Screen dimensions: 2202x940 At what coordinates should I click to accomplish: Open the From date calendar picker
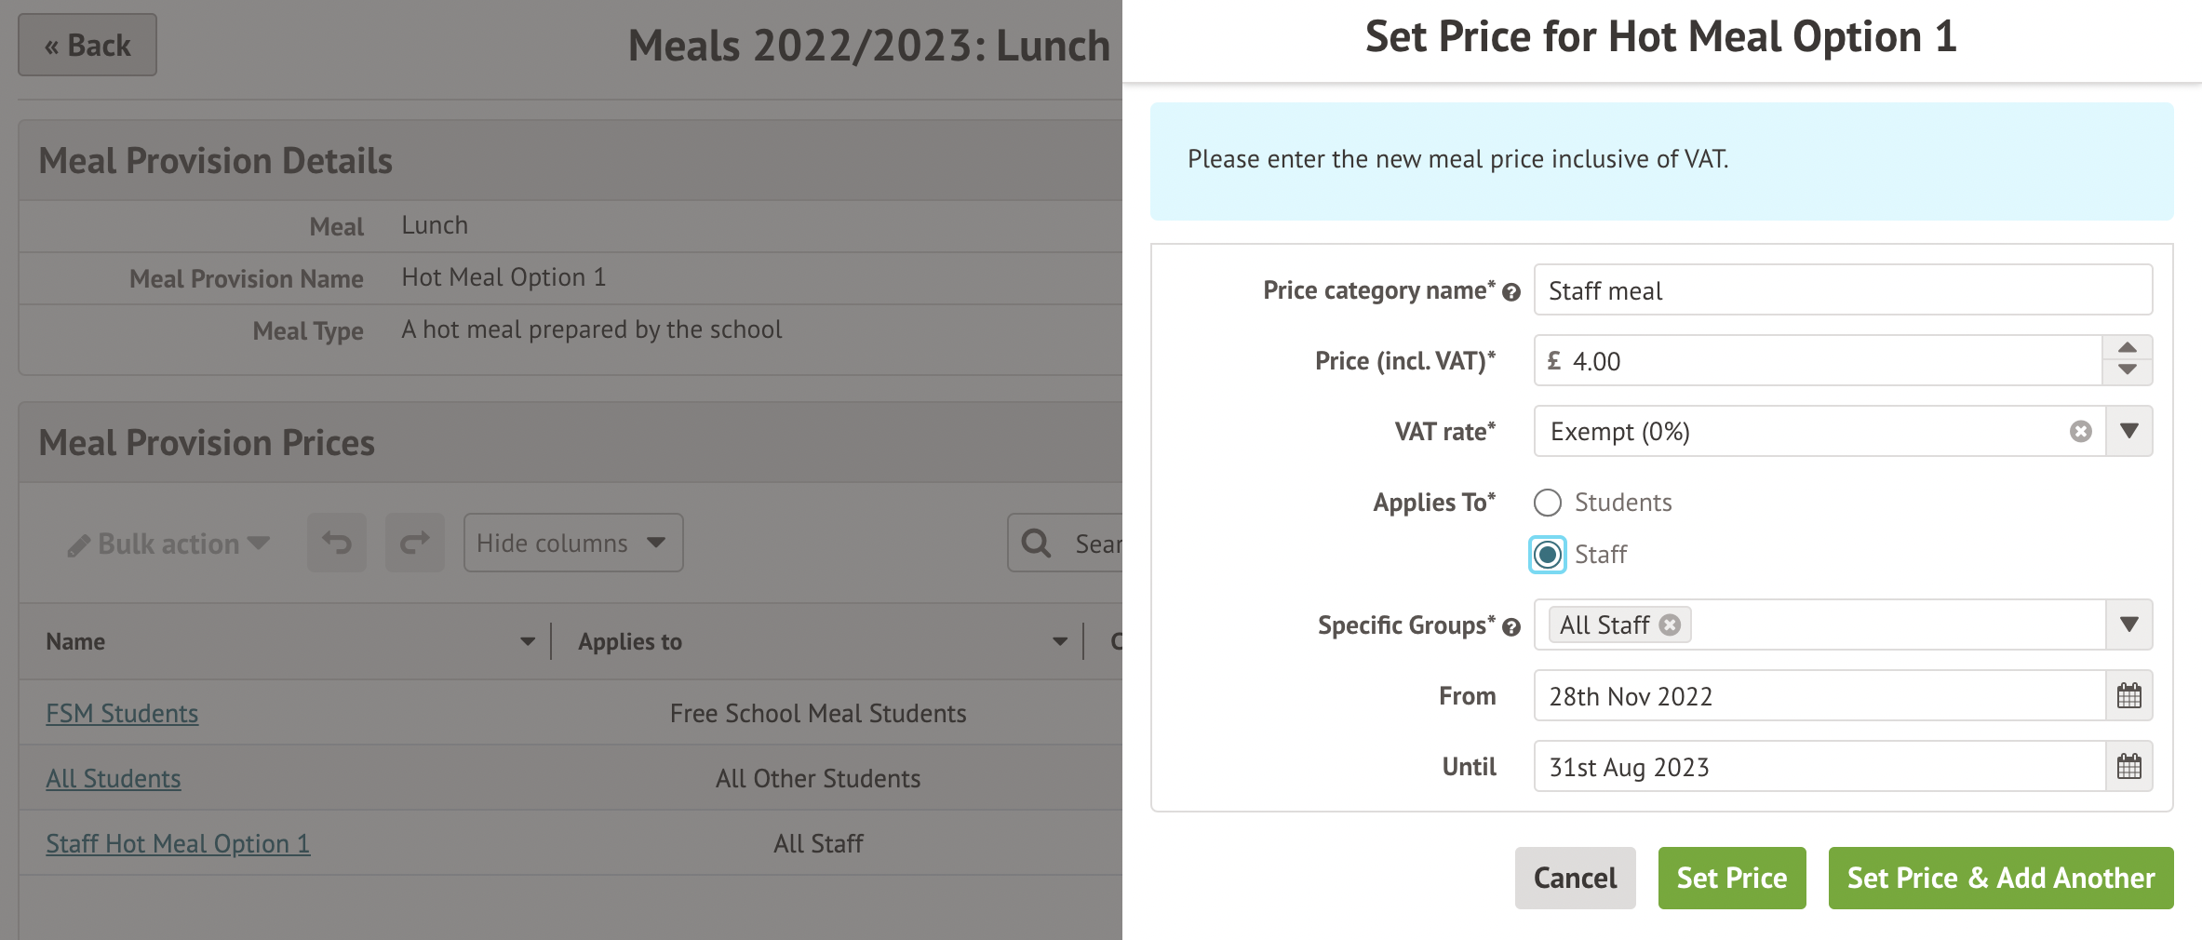pos(2128,696)
